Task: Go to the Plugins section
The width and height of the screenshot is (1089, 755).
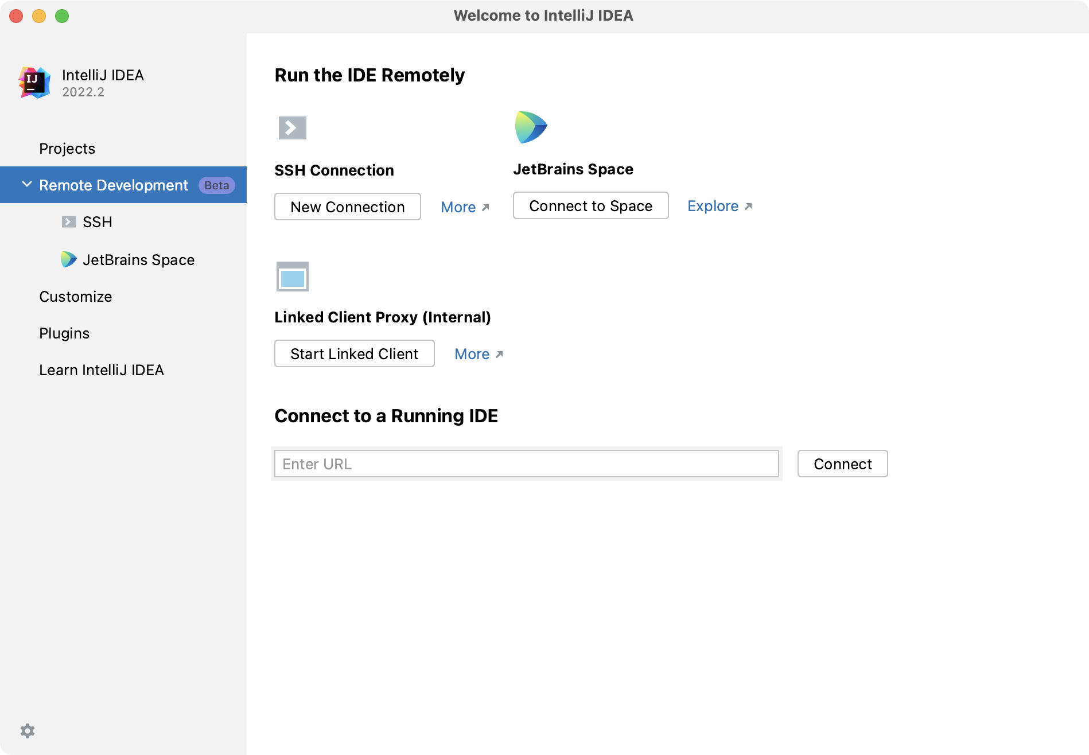Action: click(64, 333)
